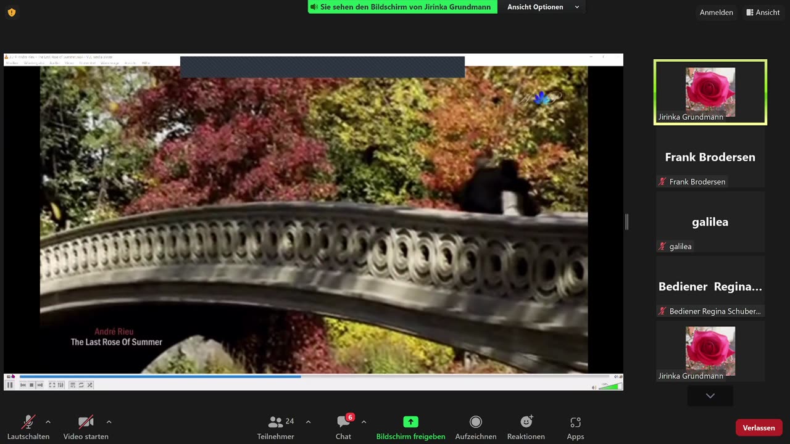The height and width of the screenshot is (444, 790).
Task: Toggle VLC fullscreen mode
Action: click(x=52, y=385)
